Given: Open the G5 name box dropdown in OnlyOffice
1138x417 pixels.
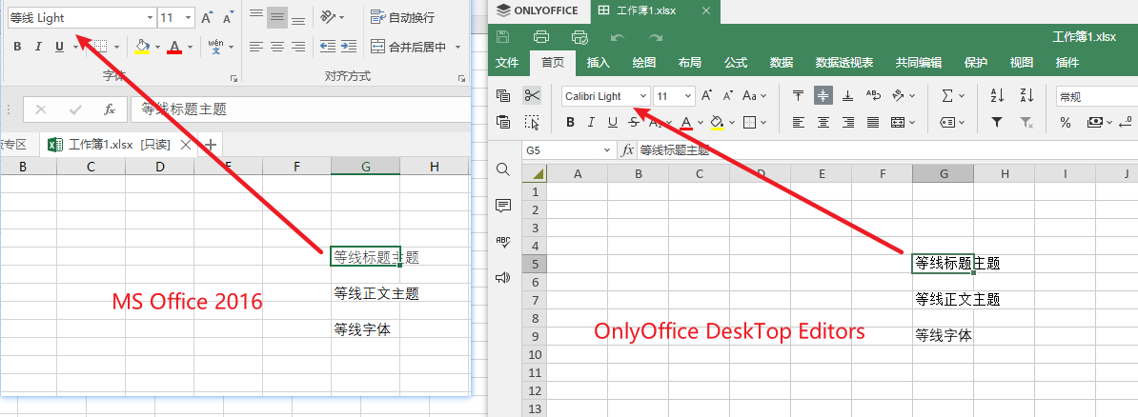Looking at the screenshot, I should point(607,150).
